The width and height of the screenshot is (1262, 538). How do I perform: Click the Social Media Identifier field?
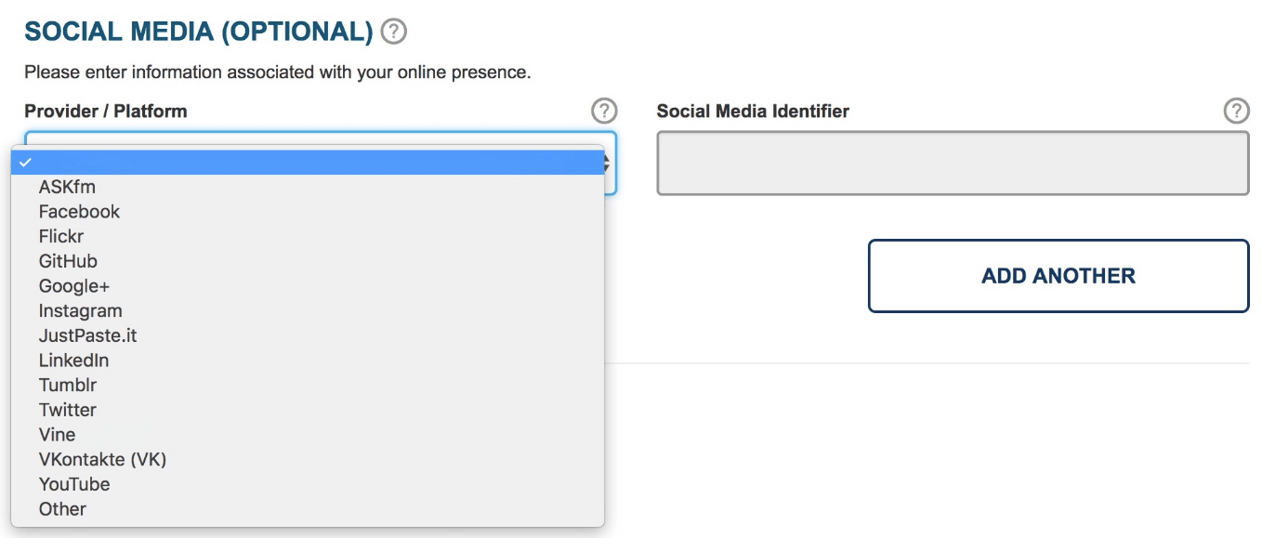[953, 164]
